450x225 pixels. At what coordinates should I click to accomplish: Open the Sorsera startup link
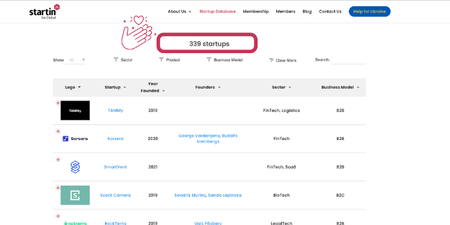click(116, 139)
